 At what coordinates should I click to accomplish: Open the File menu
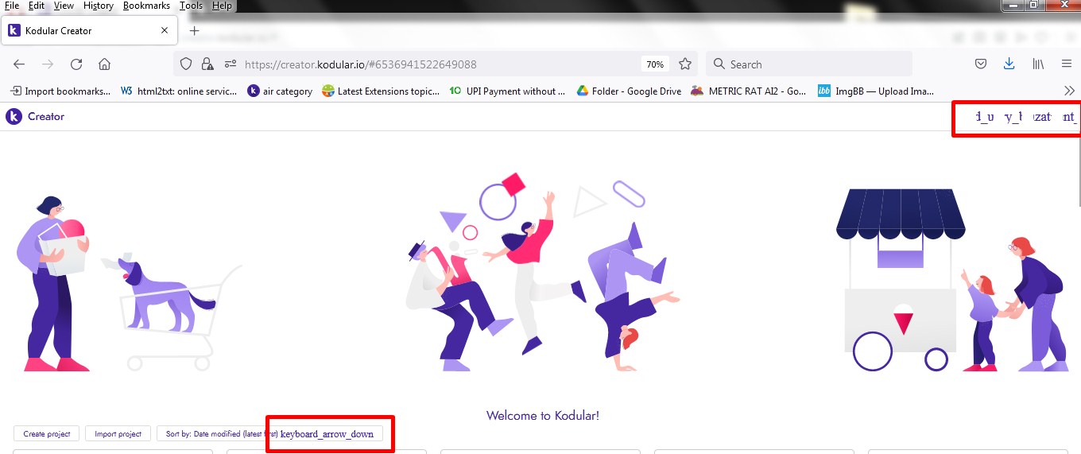pos(12,6)
